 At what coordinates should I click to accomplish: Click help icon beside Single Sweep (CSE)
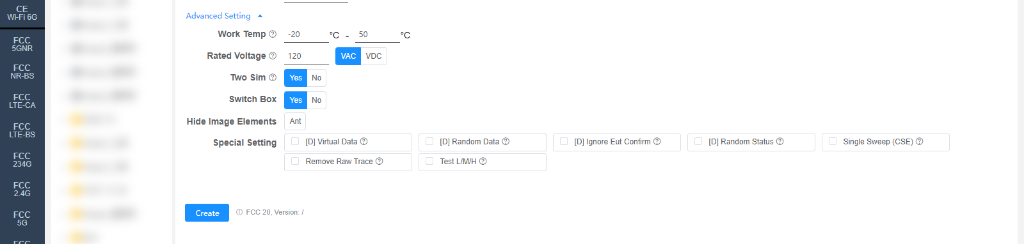click(919, 141)
